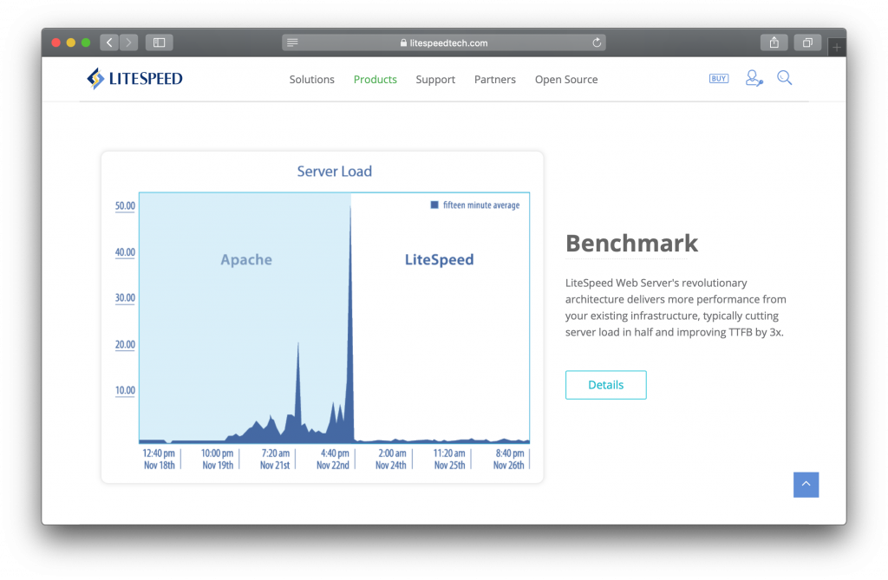Click the LiteSpeed logo
The image size is (888, 580).
pyautogui.click(x=134, y=79)
